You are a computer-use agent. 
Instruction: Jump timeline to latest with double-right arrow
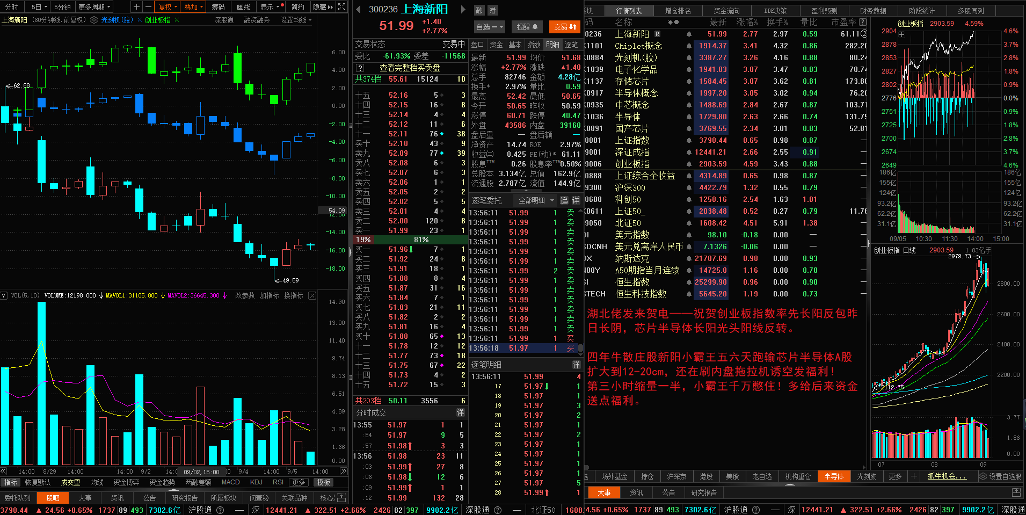344,472
